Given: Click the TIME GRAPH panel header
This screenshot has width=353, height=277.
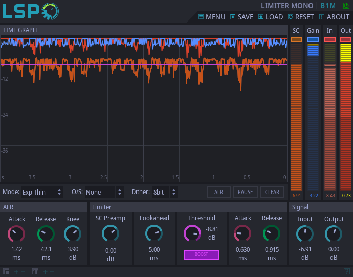Looking at the screenshot, I should coord(144,30).
